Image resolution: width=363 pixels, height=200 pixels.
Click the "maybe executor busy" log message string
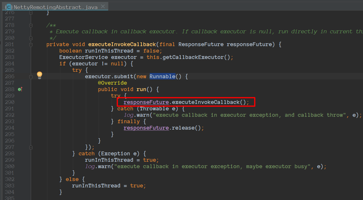213,166
